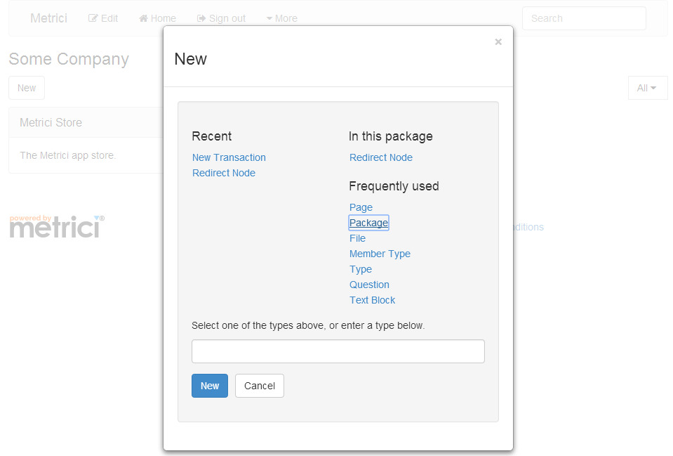Image resolution: width=673 pixels, height=456 pixels.
Task: Select the Package type link
Action: (368, 223)
